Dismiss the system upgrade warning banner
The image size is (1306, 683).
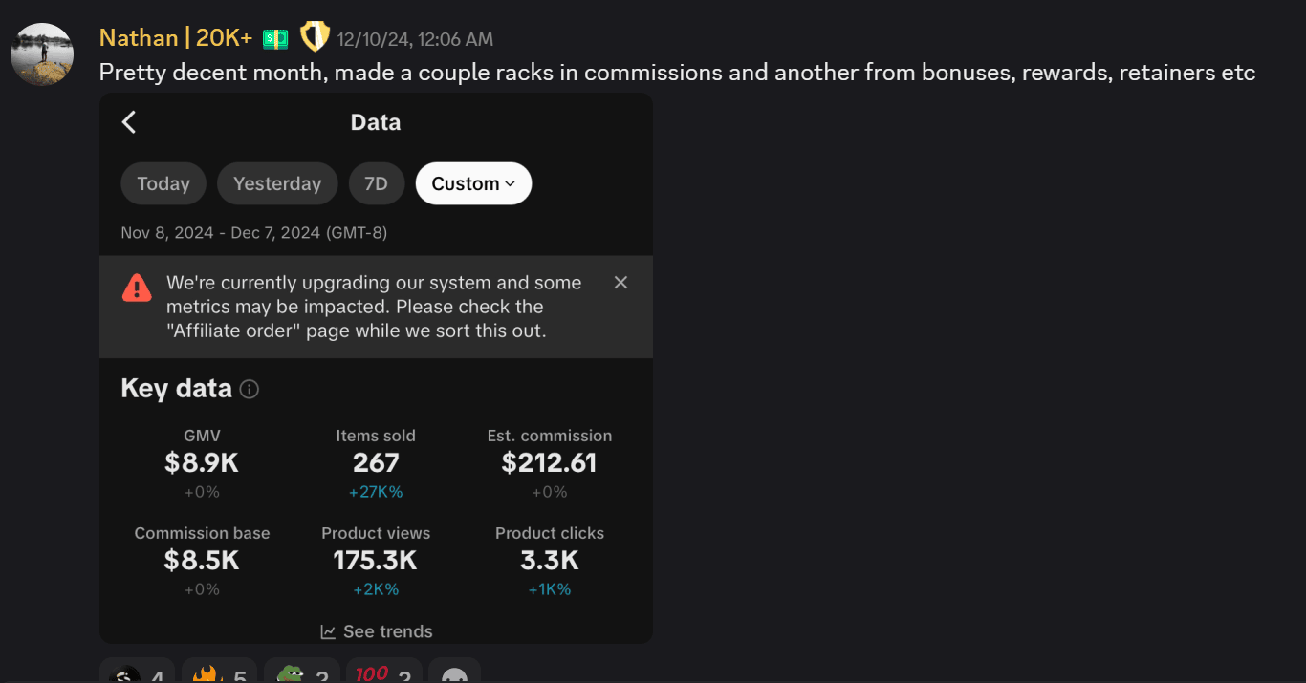[620, 283]
